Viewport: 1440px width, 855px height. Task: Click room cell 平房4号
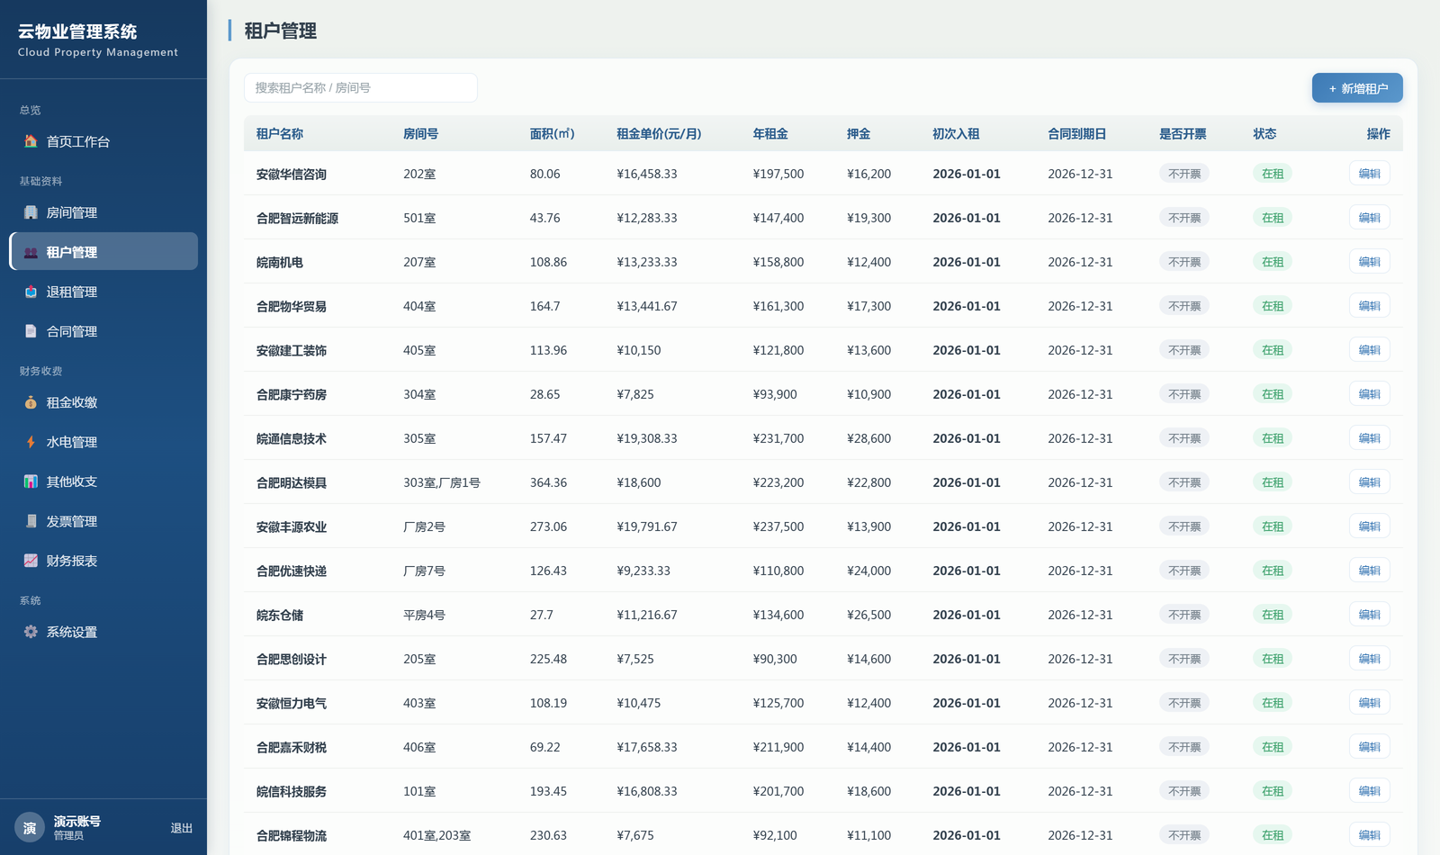tap(424, 615)
